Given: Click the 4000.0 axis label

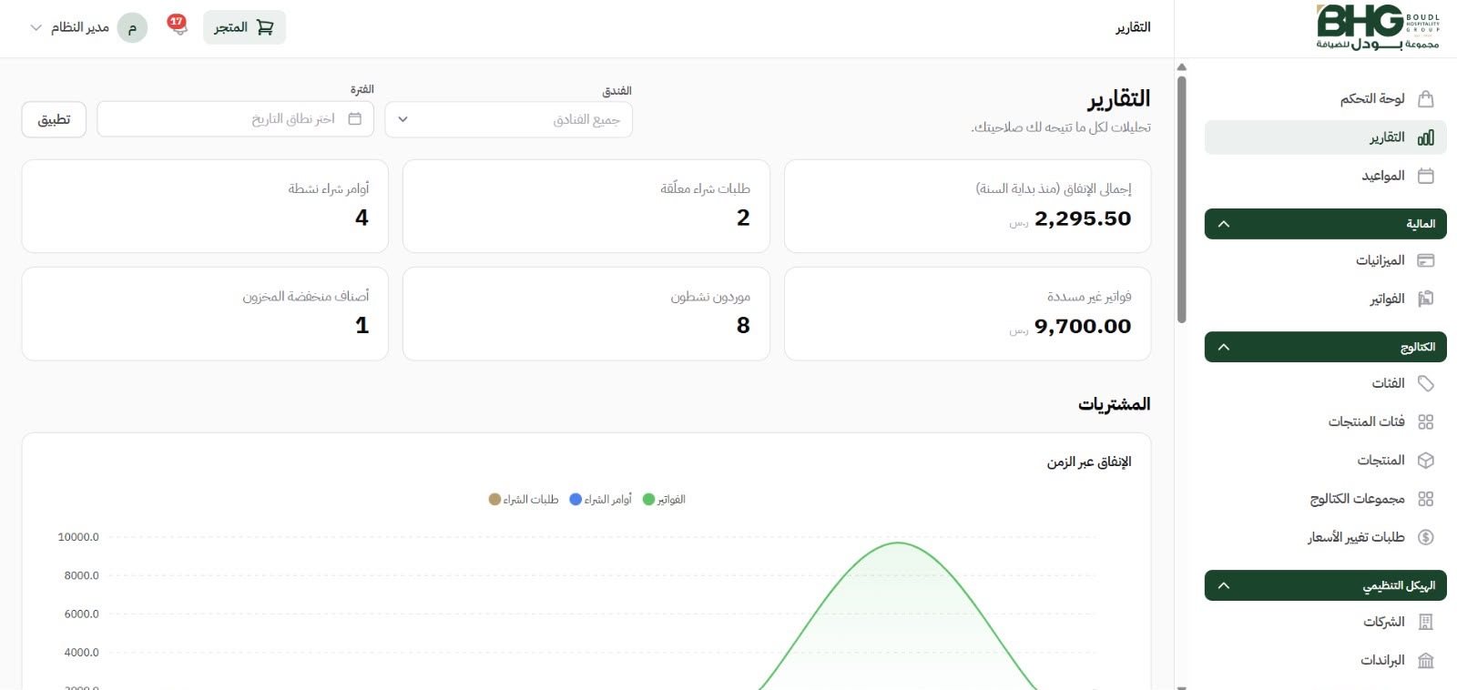Looking at the screenshot, I should coord(81,652).
